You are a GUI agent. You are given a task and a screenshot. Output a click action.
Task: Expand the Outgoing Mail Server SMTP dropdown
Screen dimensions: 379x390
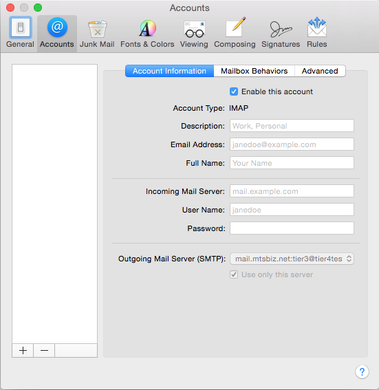tap(292, 259)
